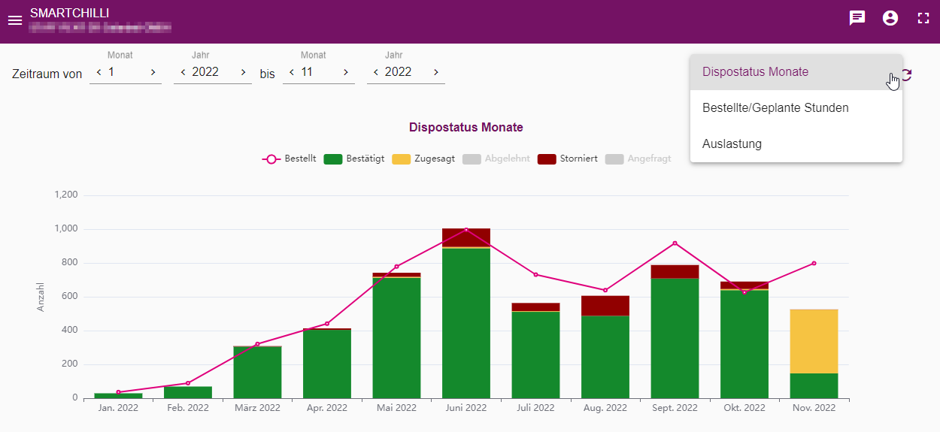Open the user account icon

[890, 18]
